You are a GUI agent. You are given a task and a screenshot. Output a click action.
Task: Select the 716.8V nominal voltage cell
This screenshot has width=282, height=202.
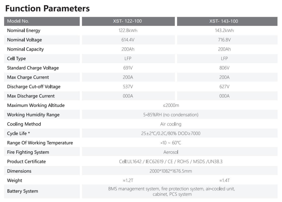(224, 40)
